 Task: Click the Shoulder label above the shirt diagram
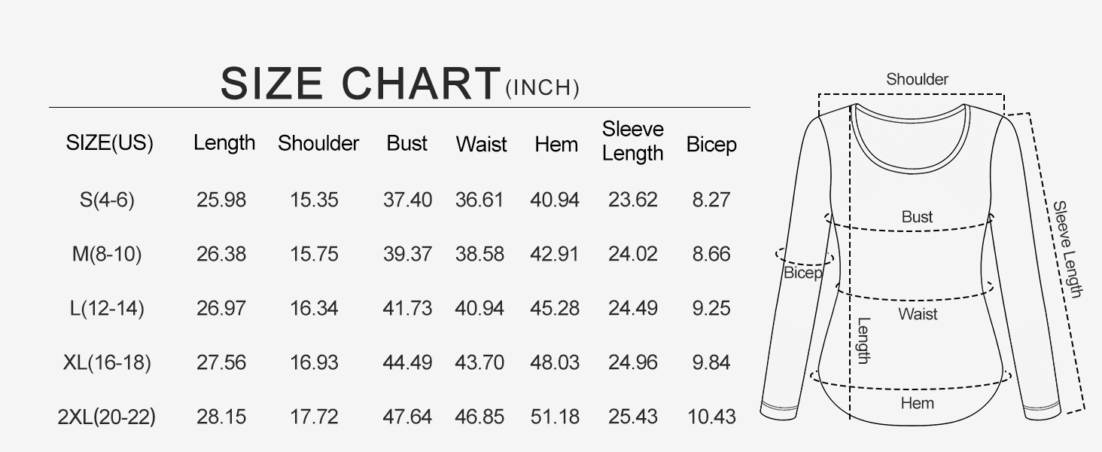coord(917,79)
